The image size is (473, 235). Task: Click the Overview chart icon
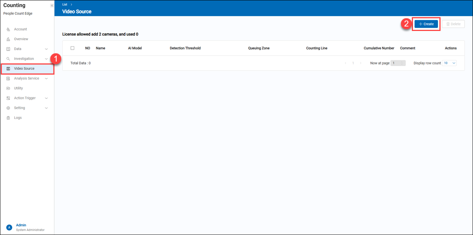pyautogui.click(x=8, y=39)
